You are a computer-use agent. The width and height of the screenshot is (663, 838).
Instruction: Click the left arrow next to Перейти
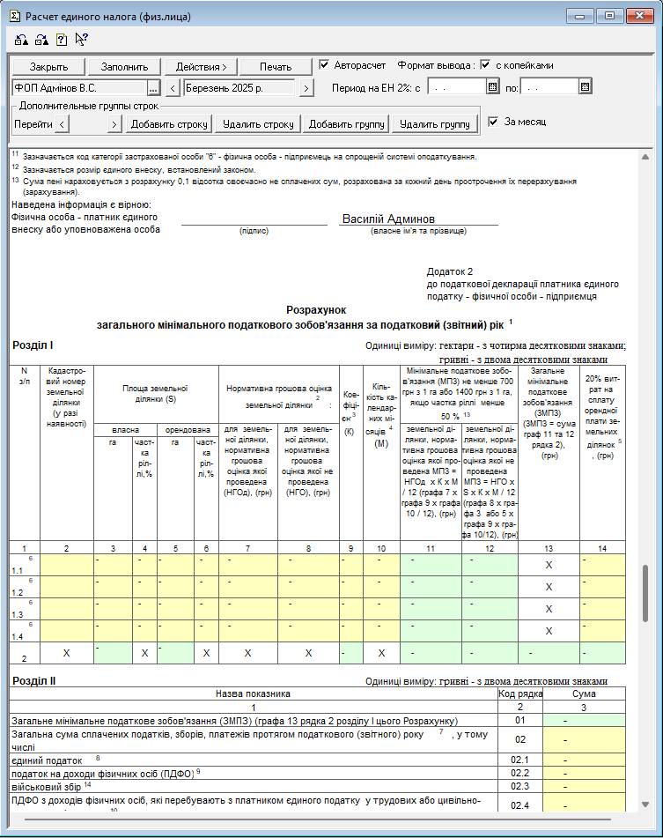point(62,124)
